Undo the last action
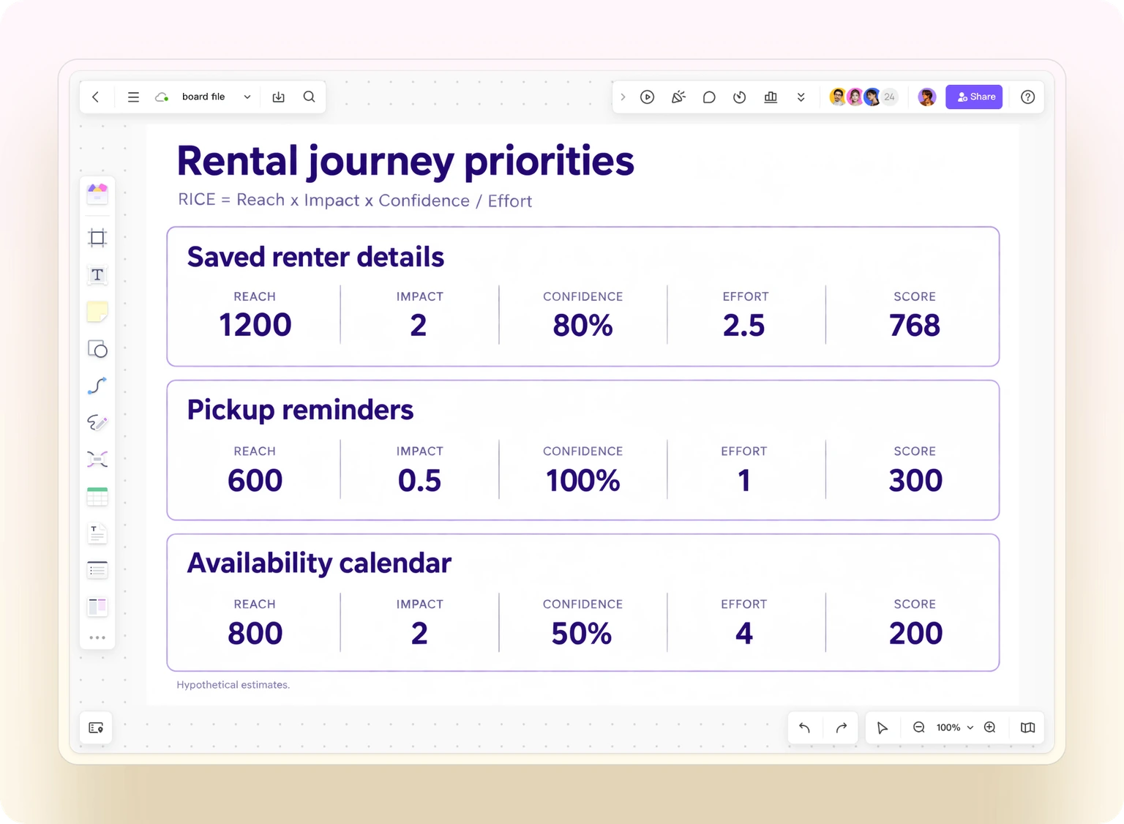Screen dimensions: 1124x824 coord(805,727)
